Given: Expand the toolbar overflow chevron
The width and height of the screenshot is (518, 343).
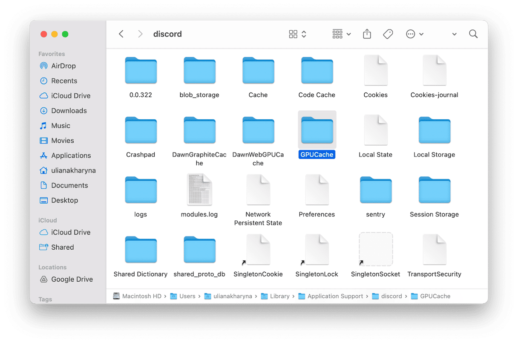Looking at the screenshot, I should point(454,34).
